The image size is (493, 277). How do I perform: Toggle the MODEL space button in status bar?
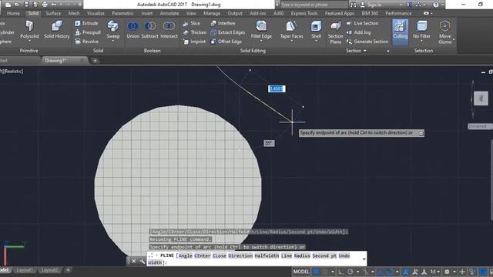pos(301,272)
